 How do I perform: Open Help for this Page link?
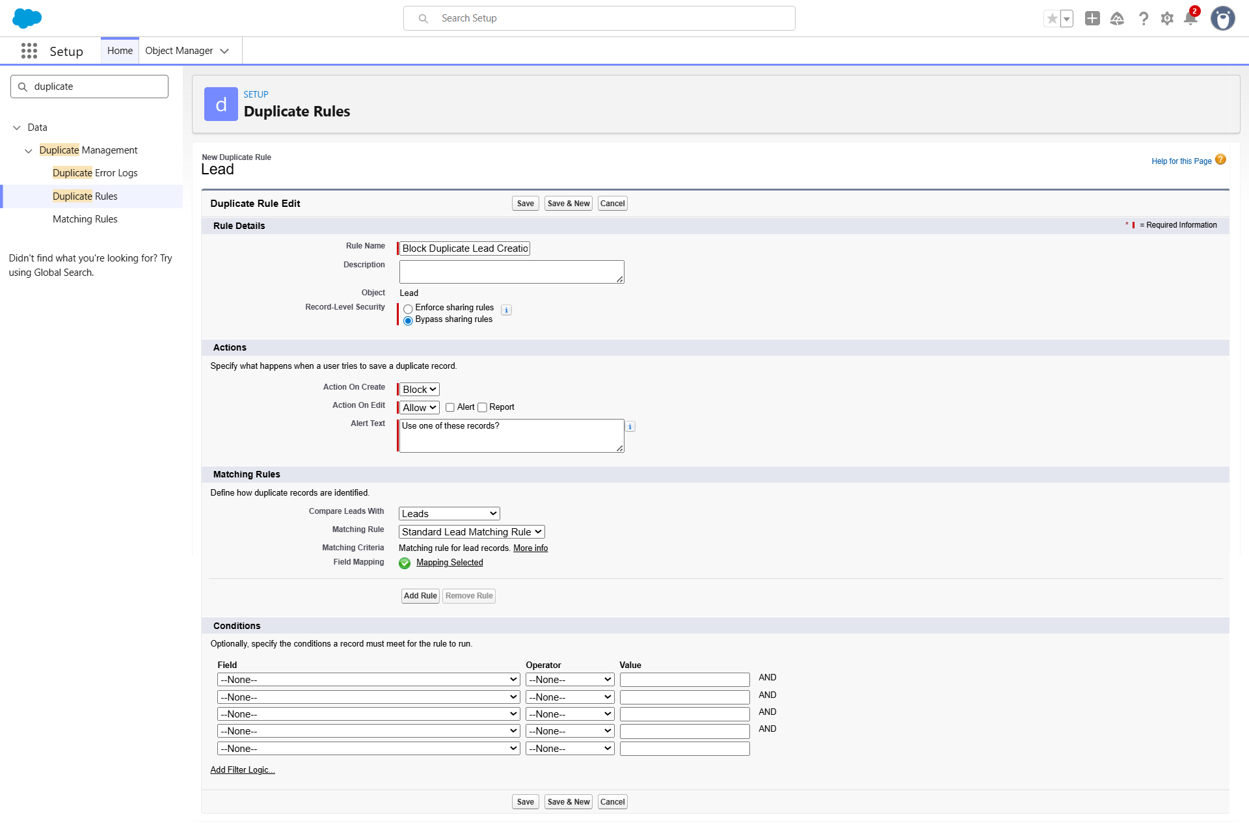pyautogui.click(x=1181, y=161)
